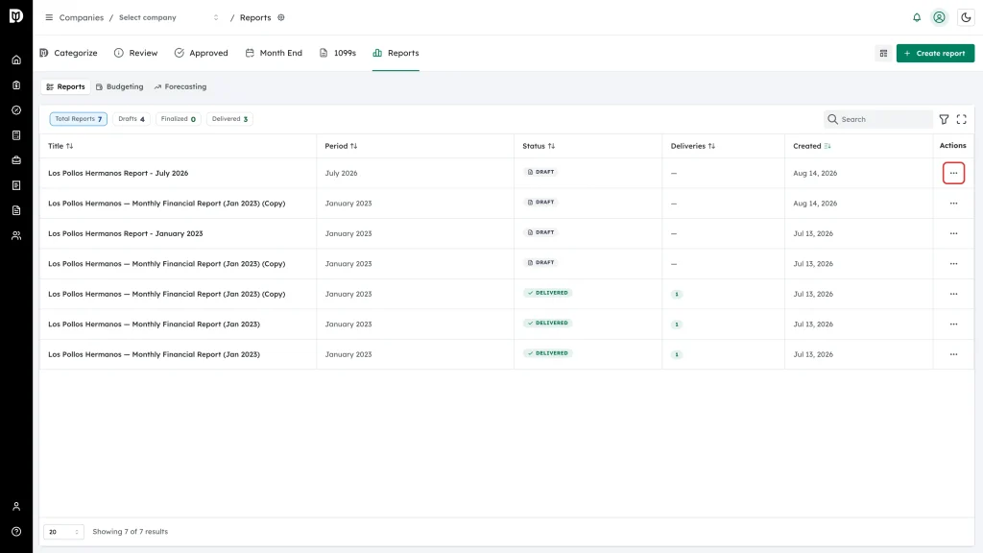This screenshot has height=553, width=983.
Task: Switch to the Month End tab
Action: [274, 54]
